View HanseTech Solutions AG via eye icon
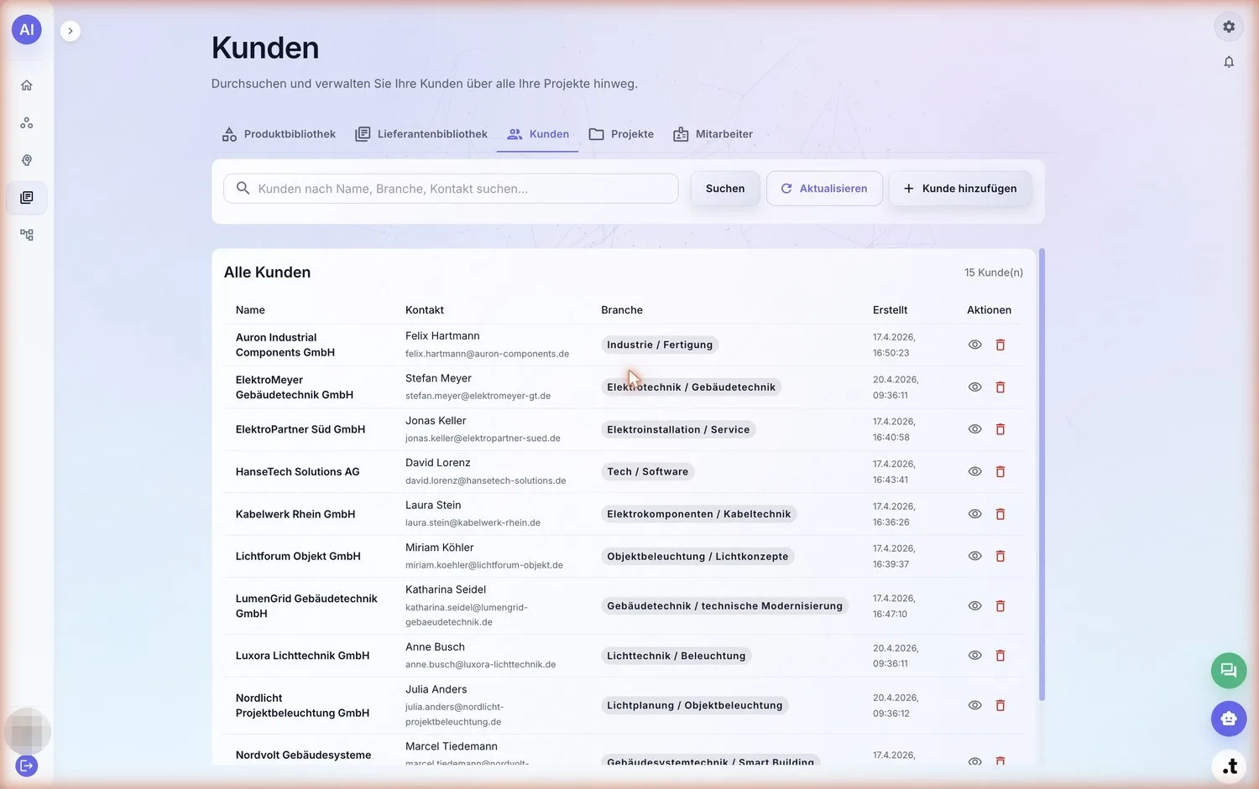The height and width of the screenshot is (789, 1259). coord(974,472)
